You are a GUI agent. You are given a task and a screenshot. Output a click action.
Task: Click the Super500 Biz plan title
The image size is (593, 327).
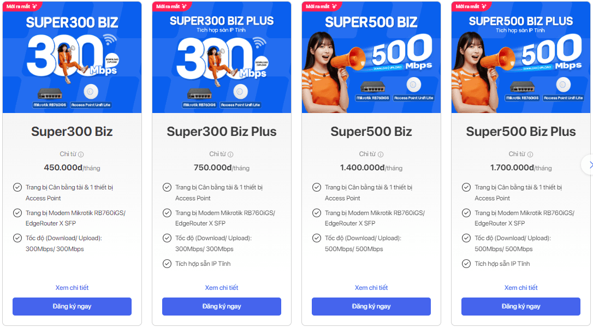click(x=371, y=132)
